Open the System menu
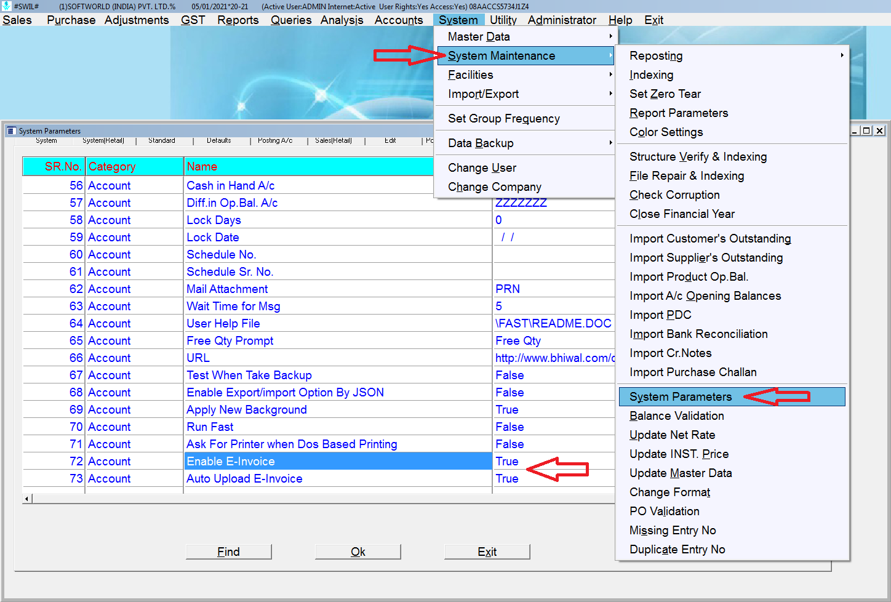891x602 pixels. [x=458, y=20]
